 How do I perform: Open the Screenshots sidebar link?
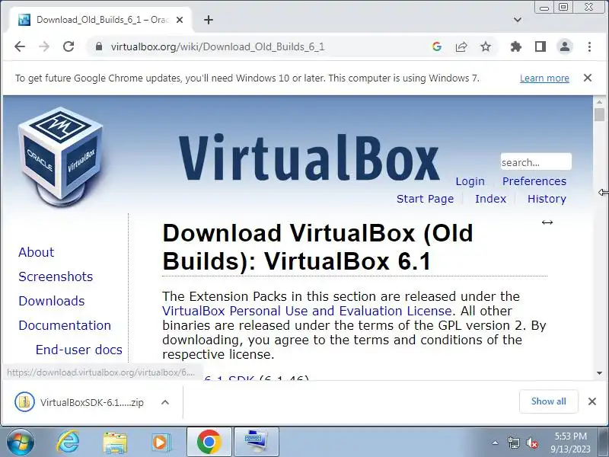(x=56, y=276)
